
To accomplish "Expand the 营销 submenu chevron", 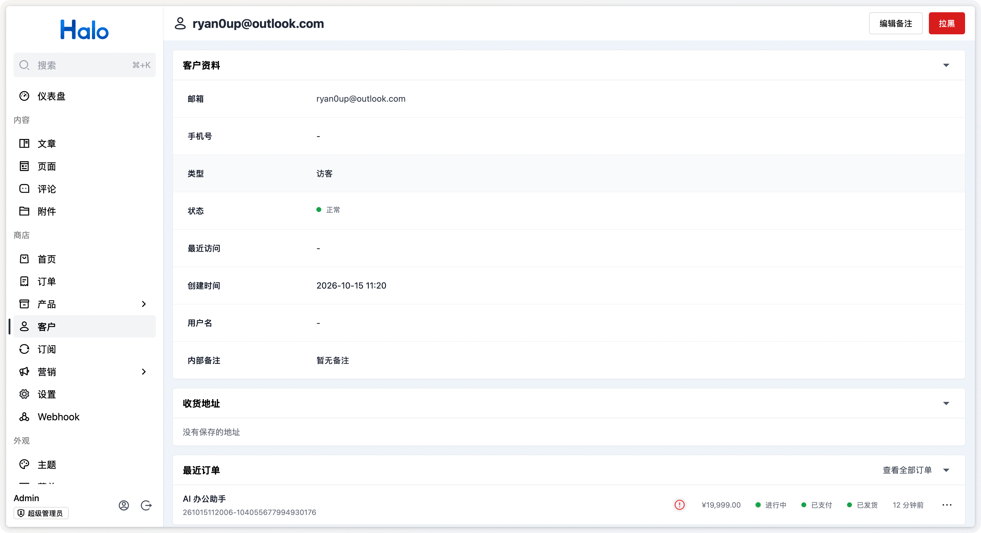I will click(144, 372).
